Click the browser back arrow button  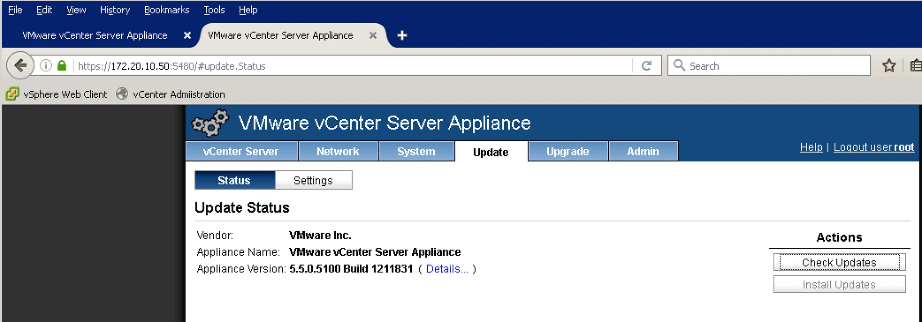point(20,66)
